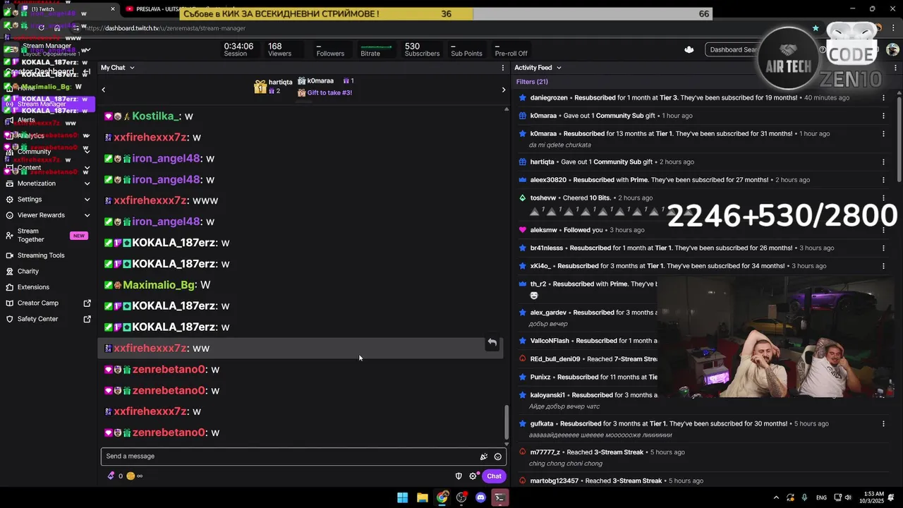Expand Viewer Rewards chevron in sidebar
This screenshot has width=903, height=508.
[x=87, y=215]
